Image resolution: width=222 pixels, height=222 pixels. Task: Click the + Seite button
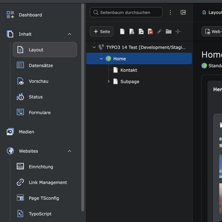pyautogui.click(x=102, y=32)
